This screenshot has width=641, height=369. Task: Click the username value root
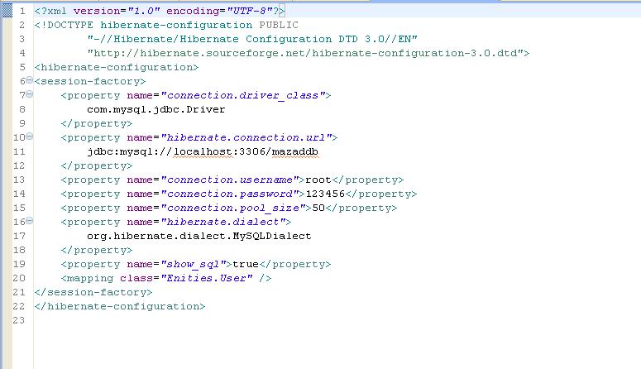click(318, 180)
